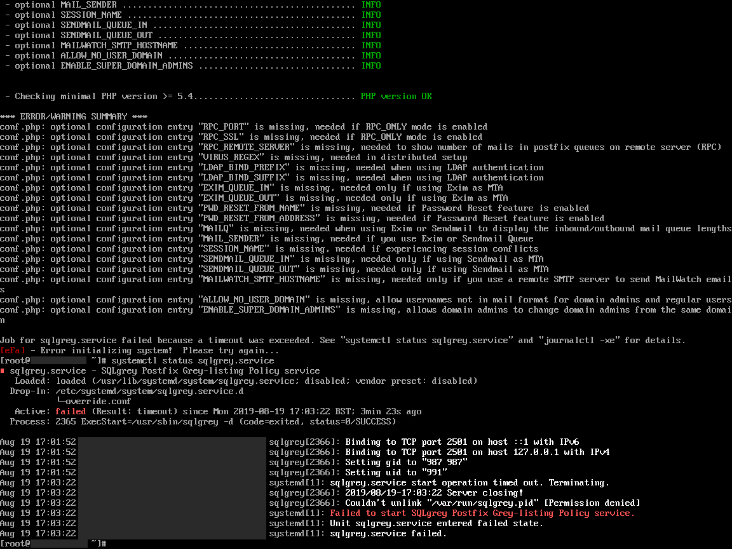Click the "SESSION_NAME" conf.php warning line

tap(269, 249)
